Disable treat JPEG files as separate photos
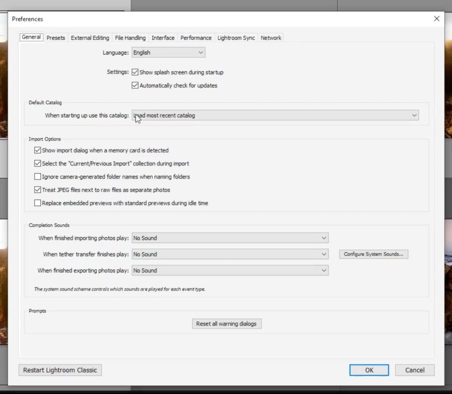 (x=38, y=190)
